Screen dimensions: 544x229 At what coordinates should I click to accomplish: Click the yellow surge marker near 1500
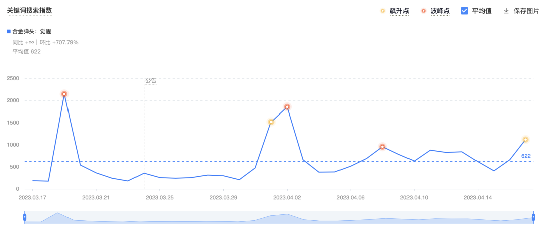tap(271, 122)
